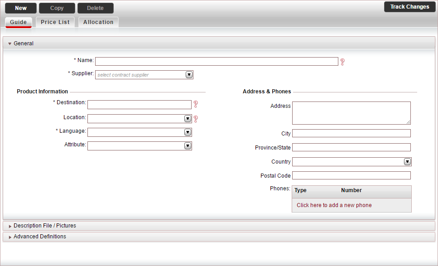Click the help icon next to Name field
This screenshot has width=438, height=266.
pyautogui.click(x=342, y=62)
